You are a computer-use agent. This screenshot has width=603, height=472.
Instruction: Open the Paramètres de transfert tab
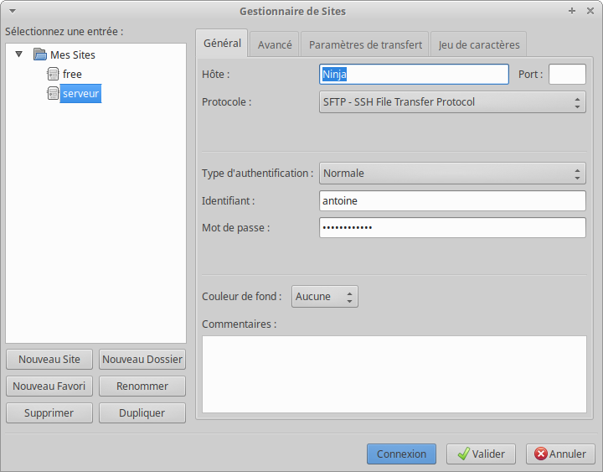(x=365, y=44)
